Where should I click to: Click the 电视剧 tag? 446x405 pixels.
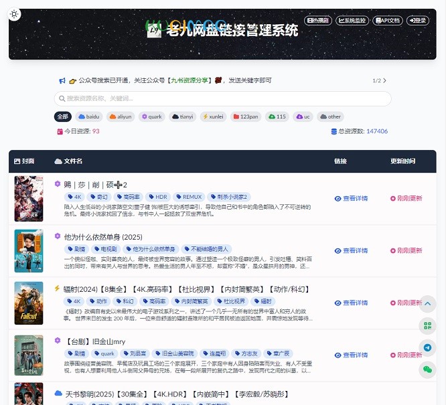106,249
